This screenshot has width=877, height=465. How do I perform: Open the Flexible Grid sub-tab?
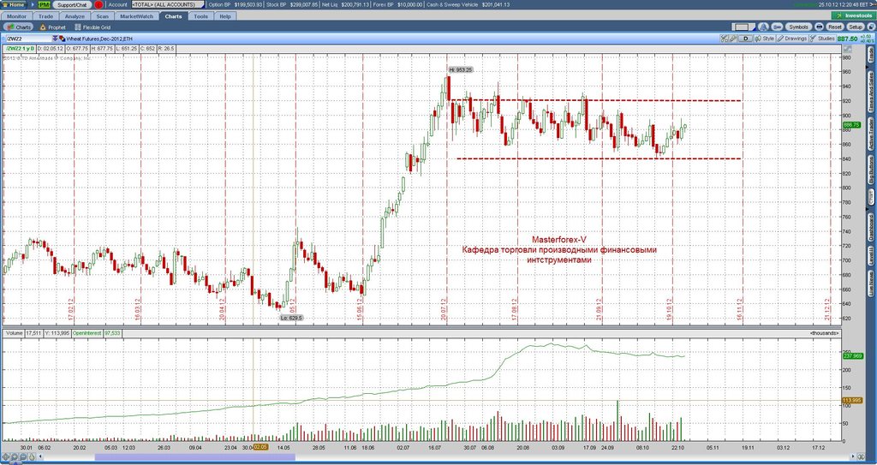pyautogui.click(x=92, y=27)
